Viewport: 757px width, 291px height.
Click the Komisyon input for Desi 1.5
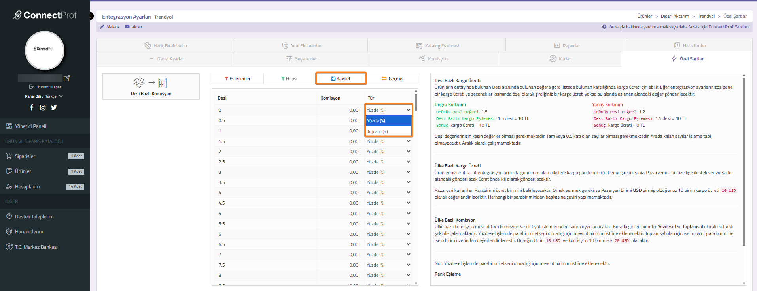pyautogui.click(x=339, y=141)
